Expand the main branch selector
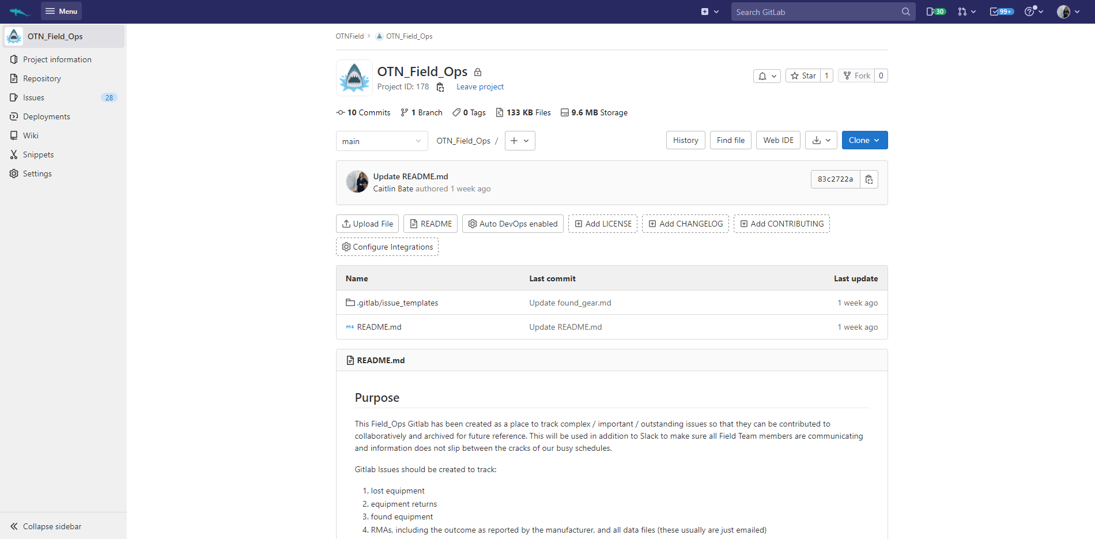The width and height of the screenshot is (1095, 539). click(382, 141)
